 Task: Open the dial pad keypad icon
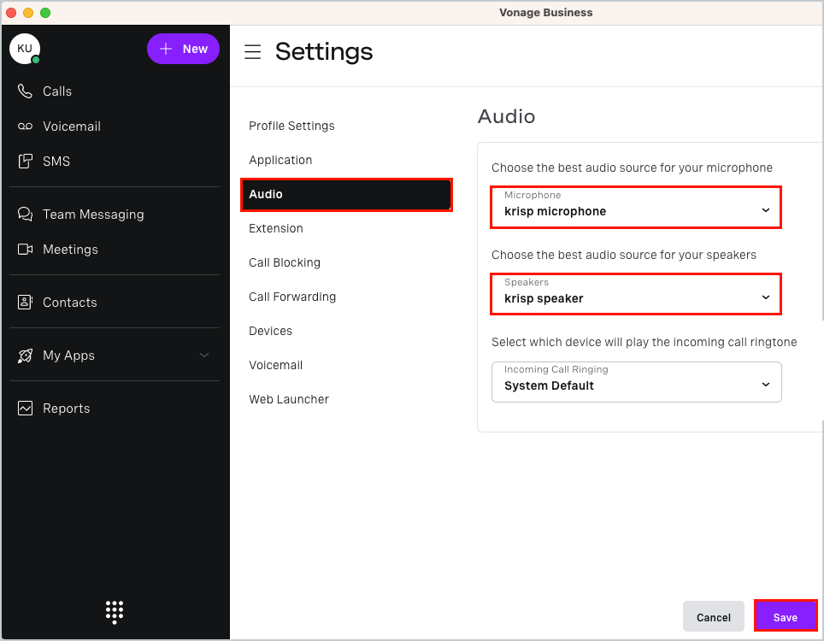115,612
